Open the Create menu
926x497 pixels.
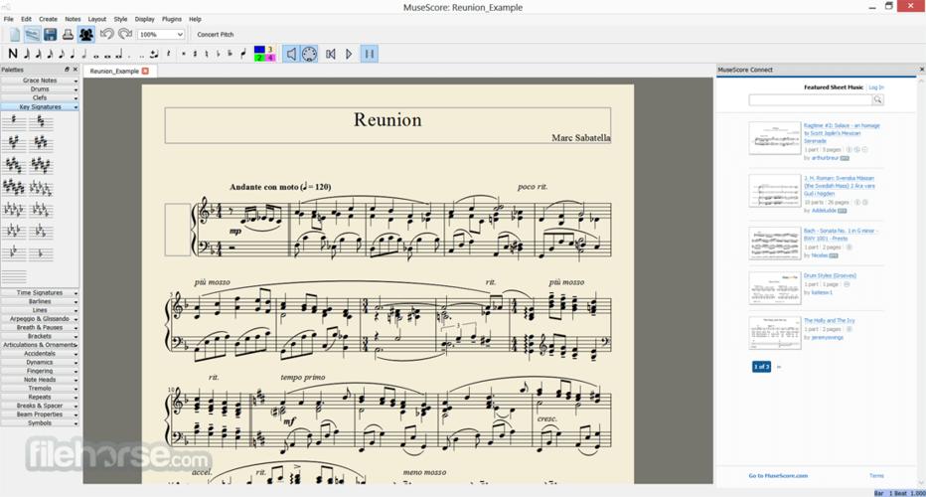click(x=49, y=19)
